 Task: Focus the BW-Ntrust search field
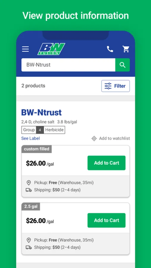(x=68, y=65)
